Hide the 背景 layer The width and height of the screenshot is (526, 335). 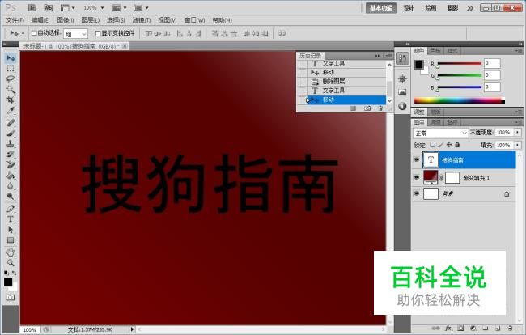pyautogui.click(x=417, y=193)
